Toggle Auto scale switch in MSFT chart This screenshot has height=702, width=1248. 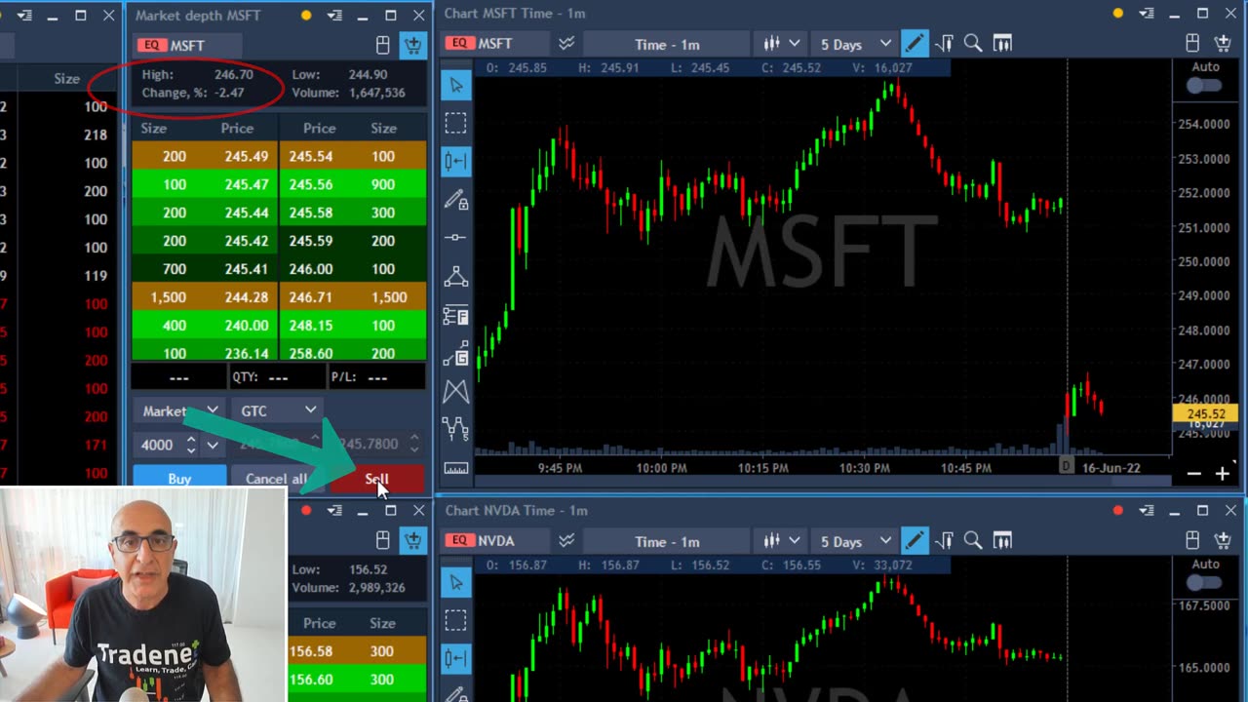click(x=1205, y=85)
